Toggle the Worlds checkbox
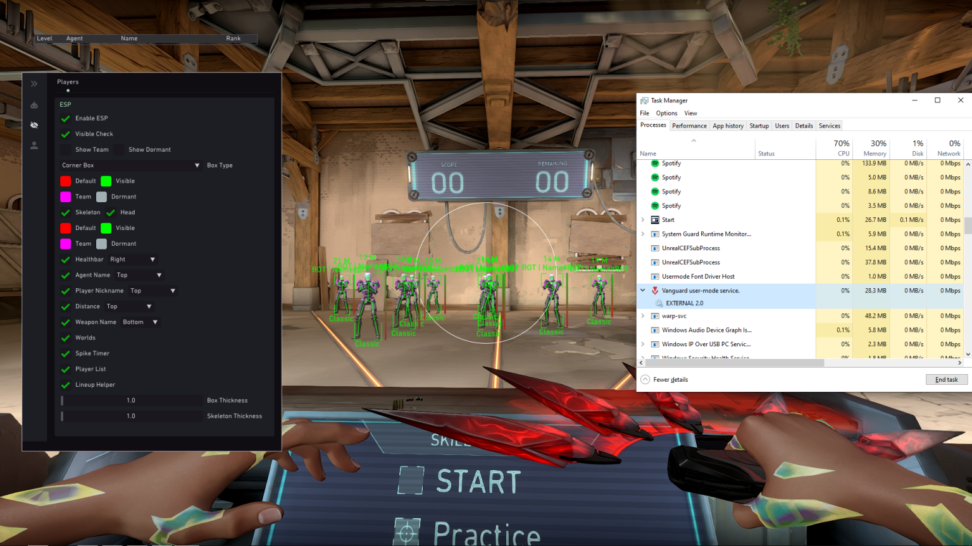This screenshot has width=972, height=546. point(65,337)
